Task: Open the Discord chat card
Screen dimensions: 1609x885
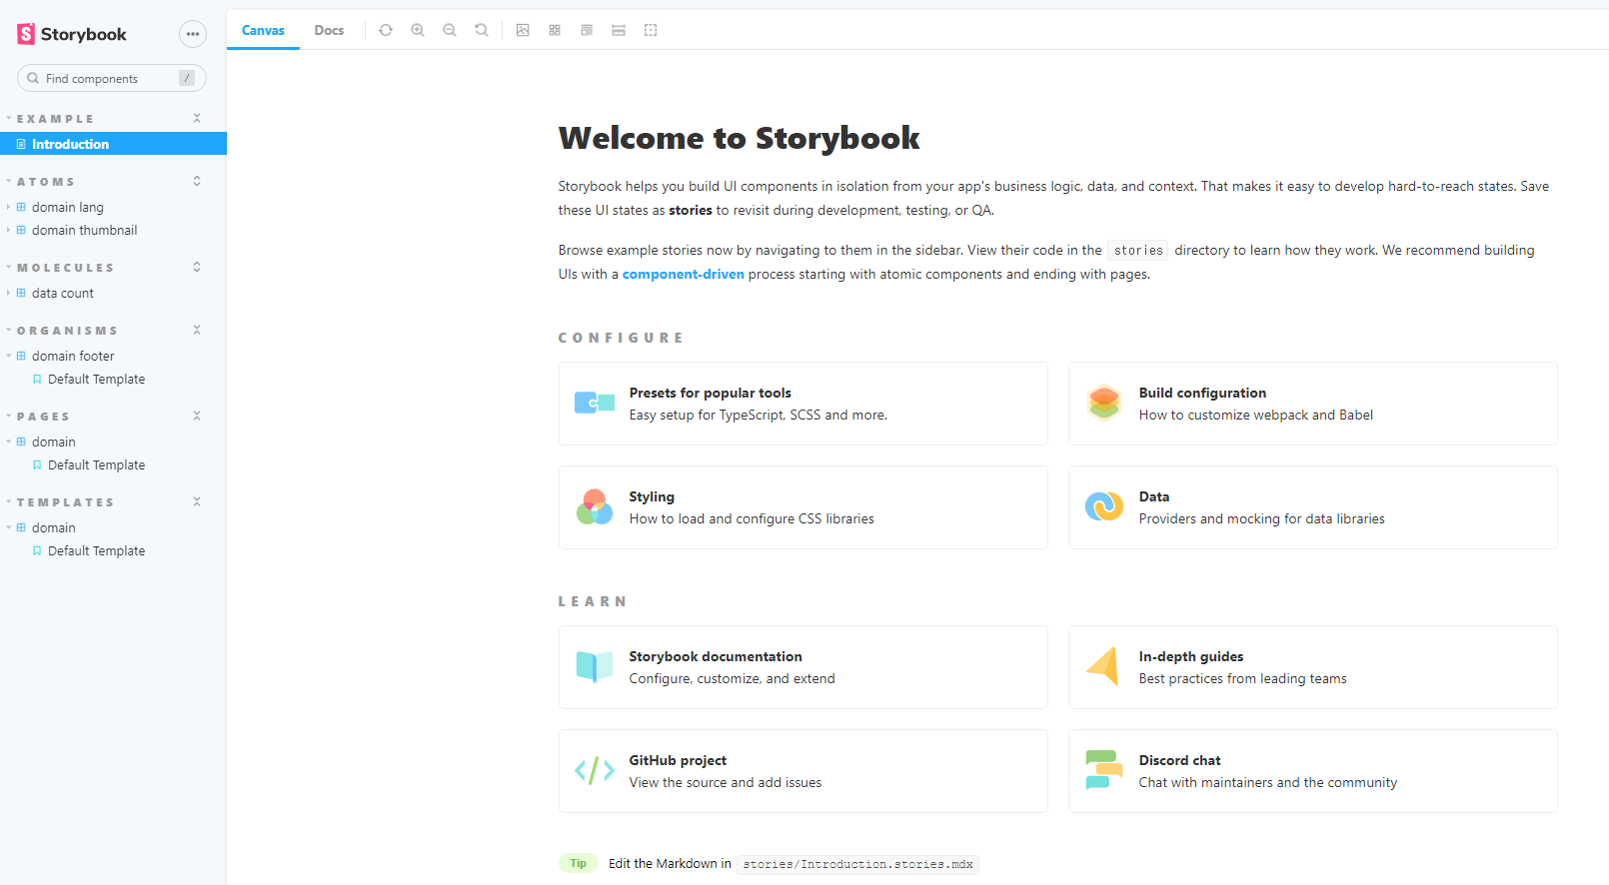Action: coord(1313,771)
